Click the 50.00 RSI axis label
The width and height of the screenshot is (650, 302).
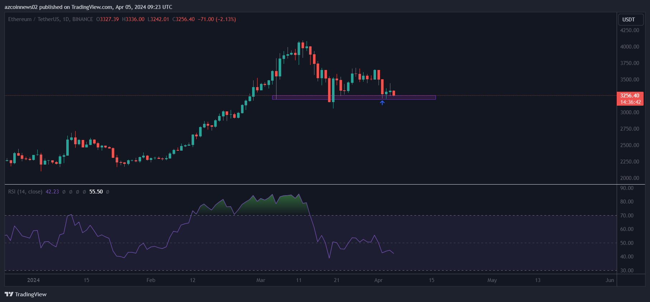pos(627,243)
